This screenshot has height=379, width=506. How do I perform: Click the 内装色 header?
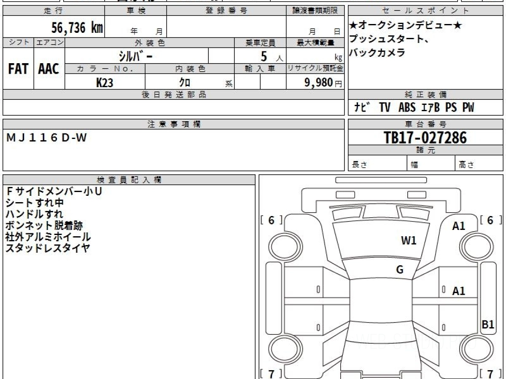tap(190, 69)
